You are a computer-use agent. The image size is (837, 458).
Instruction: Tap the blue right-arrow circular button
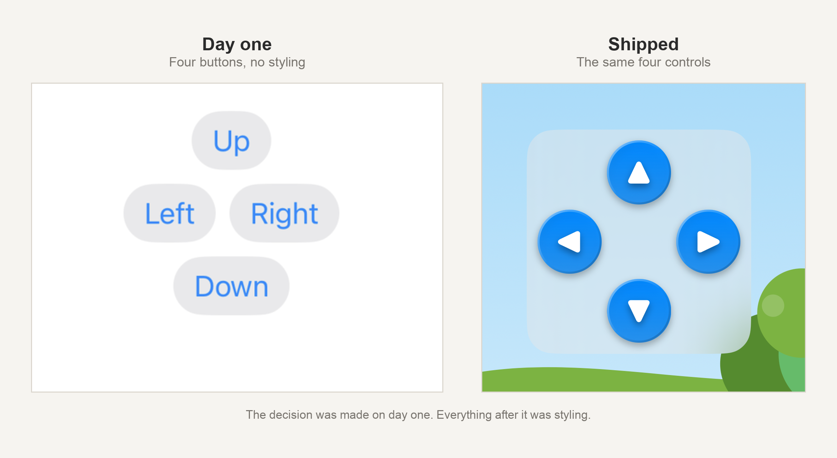point(708,241)
